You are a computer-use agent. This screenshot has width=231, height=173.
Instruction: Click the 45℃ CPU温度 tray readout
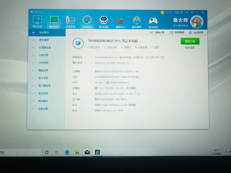pos(217,152)
